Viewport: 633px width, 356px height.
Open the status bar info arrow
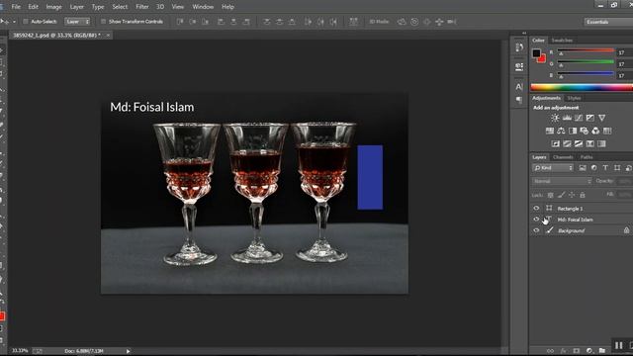pyautogui.click(x=128, y=351)
